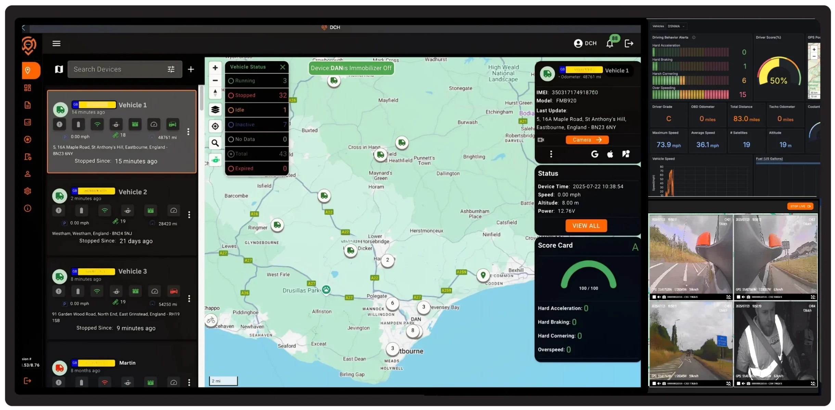
Task: Click the locate/recenter map icon
Action: tap(215, 126)
